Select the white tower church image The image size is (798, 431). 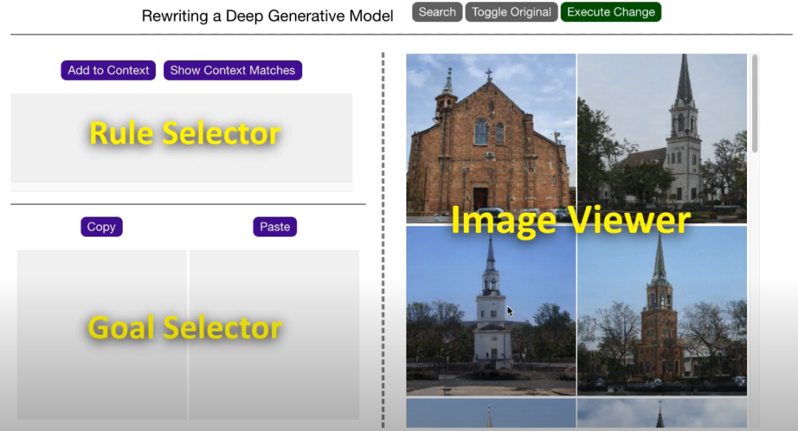(x=491, y=310)
